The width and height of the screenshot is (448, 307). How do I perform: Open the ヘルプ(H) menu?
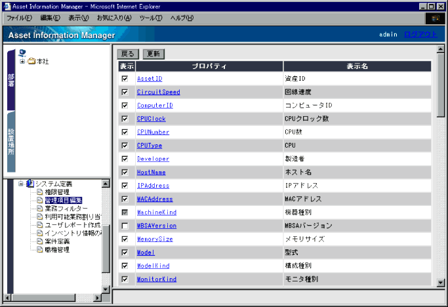pyautogui.click(x=182, y=18)
